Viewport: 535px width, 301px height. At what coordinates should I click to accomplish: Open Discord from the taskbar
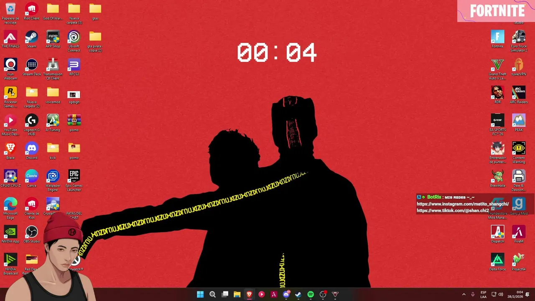click(x=286, y=294)
